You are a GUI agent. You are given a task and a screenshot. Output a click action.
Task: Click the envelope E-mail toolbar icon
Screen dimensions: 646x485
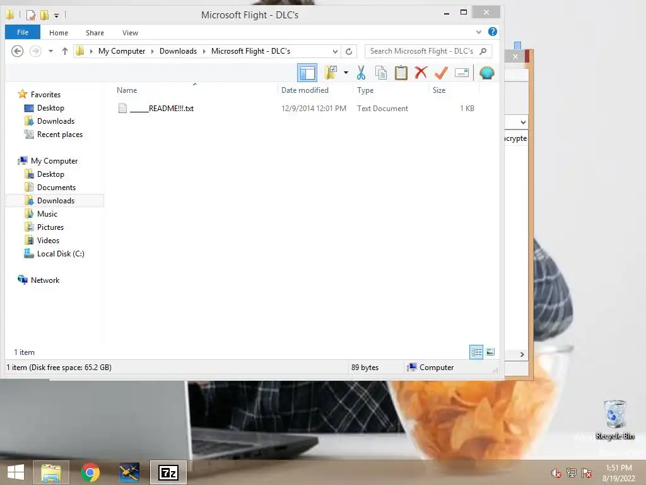point(461,73)
